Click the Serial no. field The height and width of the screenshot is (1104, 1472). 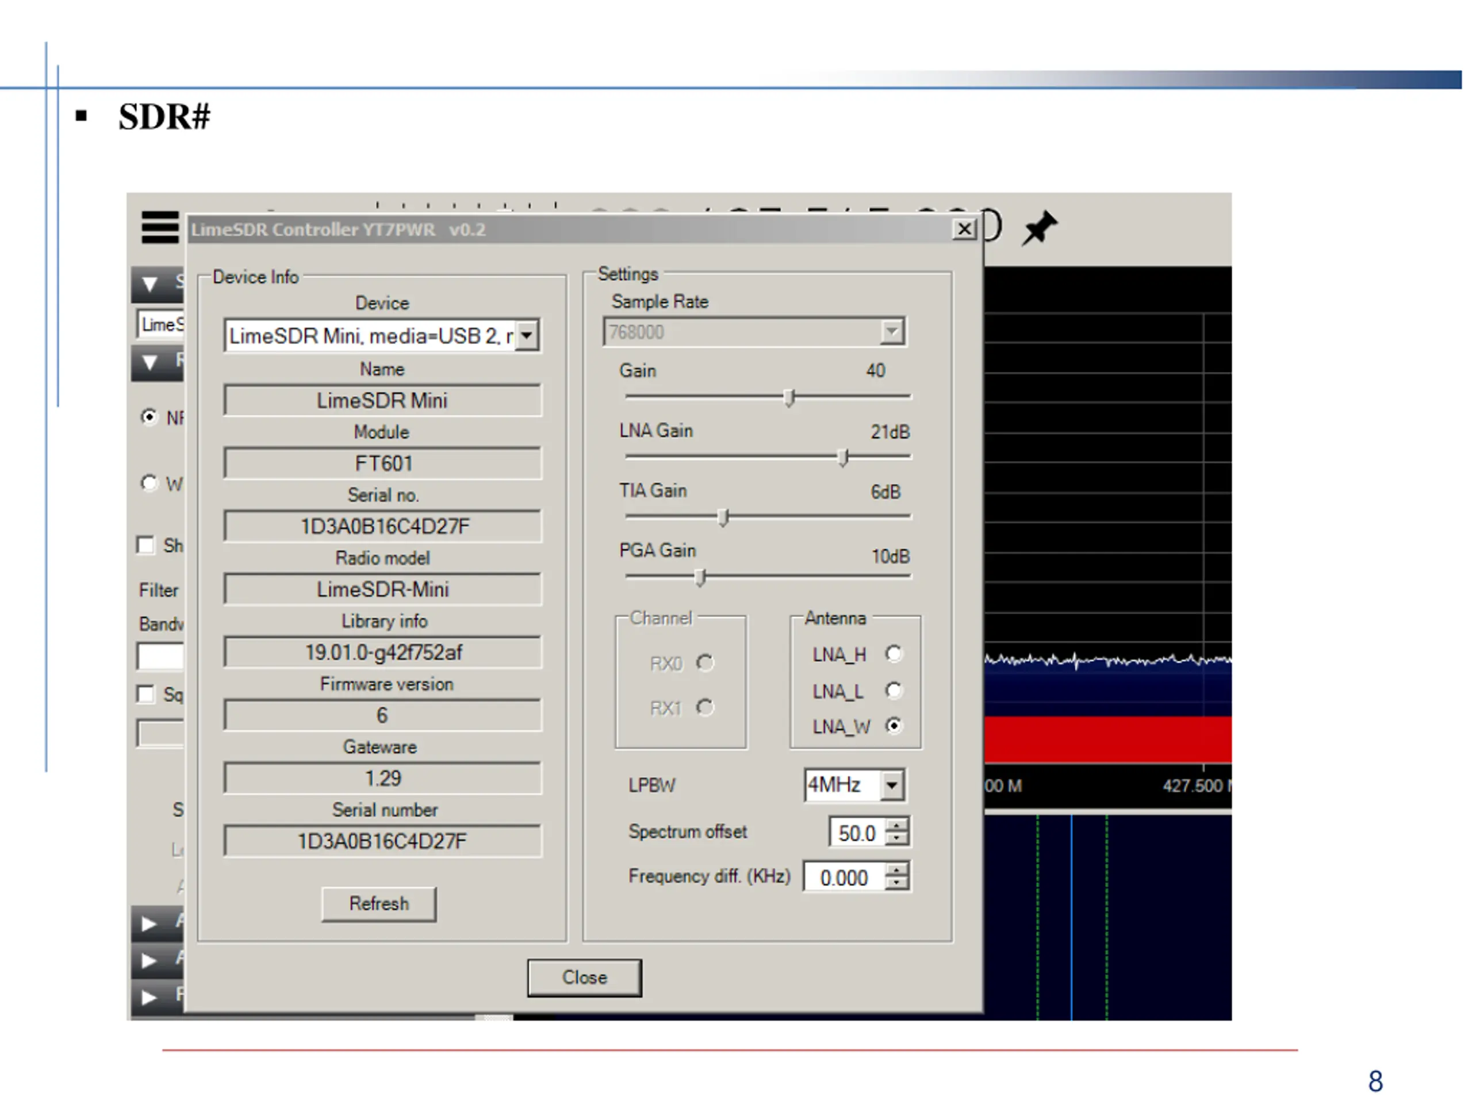(382, 526)
